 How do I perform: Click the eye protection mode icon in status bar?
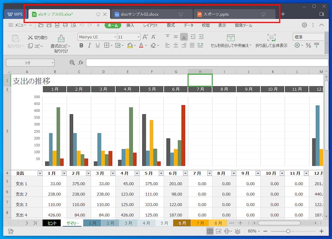[x=237, y=231]
